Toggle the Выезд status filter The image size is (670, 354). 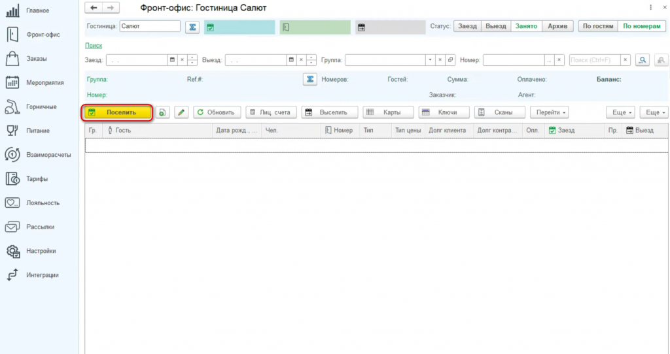click(496, 26)
